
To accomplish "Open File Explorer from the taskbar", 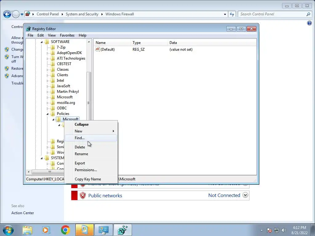I will pyautogui.click(x=27, y=230).
